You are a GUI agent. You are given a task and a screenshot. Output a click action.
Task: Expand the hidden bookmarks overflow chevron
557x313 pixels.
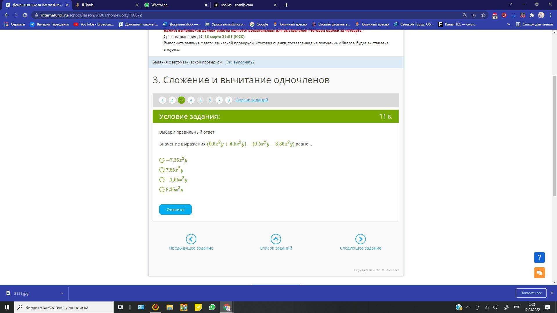(508, 24)
